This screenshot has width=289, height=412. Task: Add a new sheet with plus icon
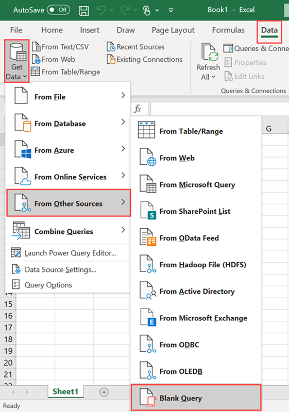coord(104,392)
